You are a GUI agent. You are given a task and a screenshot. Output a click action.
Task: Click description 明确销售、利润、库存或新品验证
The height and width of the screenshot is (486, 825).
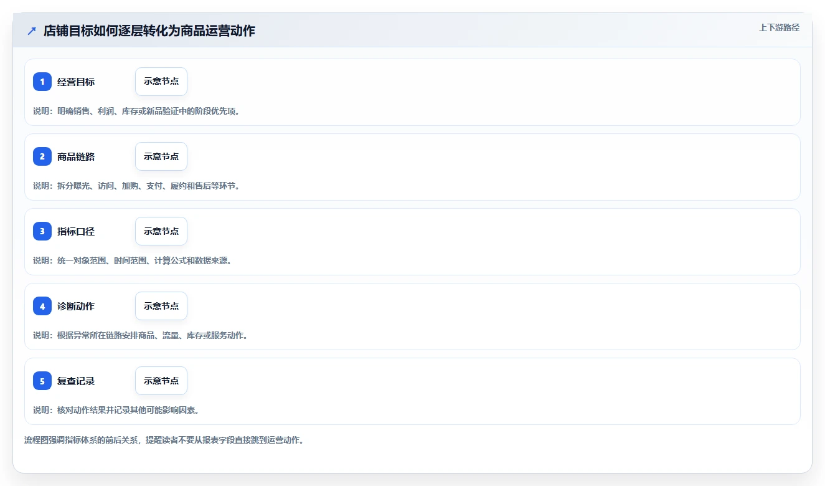pyautogui.click(x=136, y=111)
